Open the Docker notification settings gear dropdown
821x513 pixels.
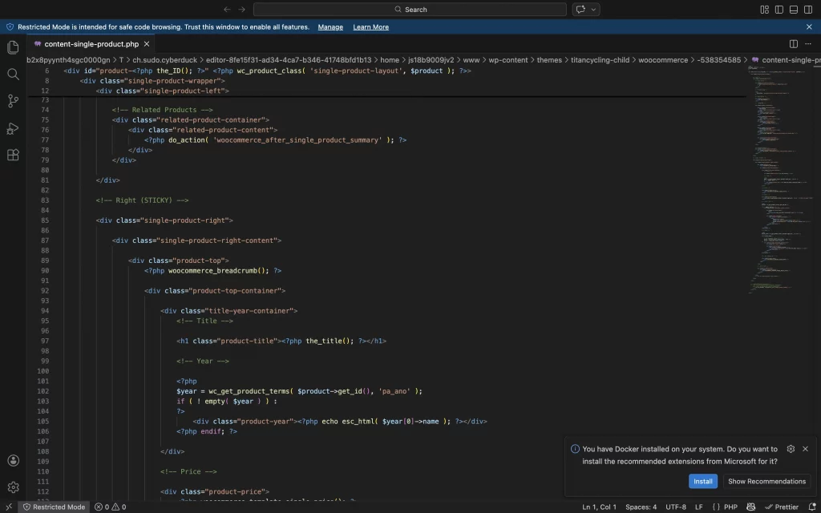pos(791,449)
